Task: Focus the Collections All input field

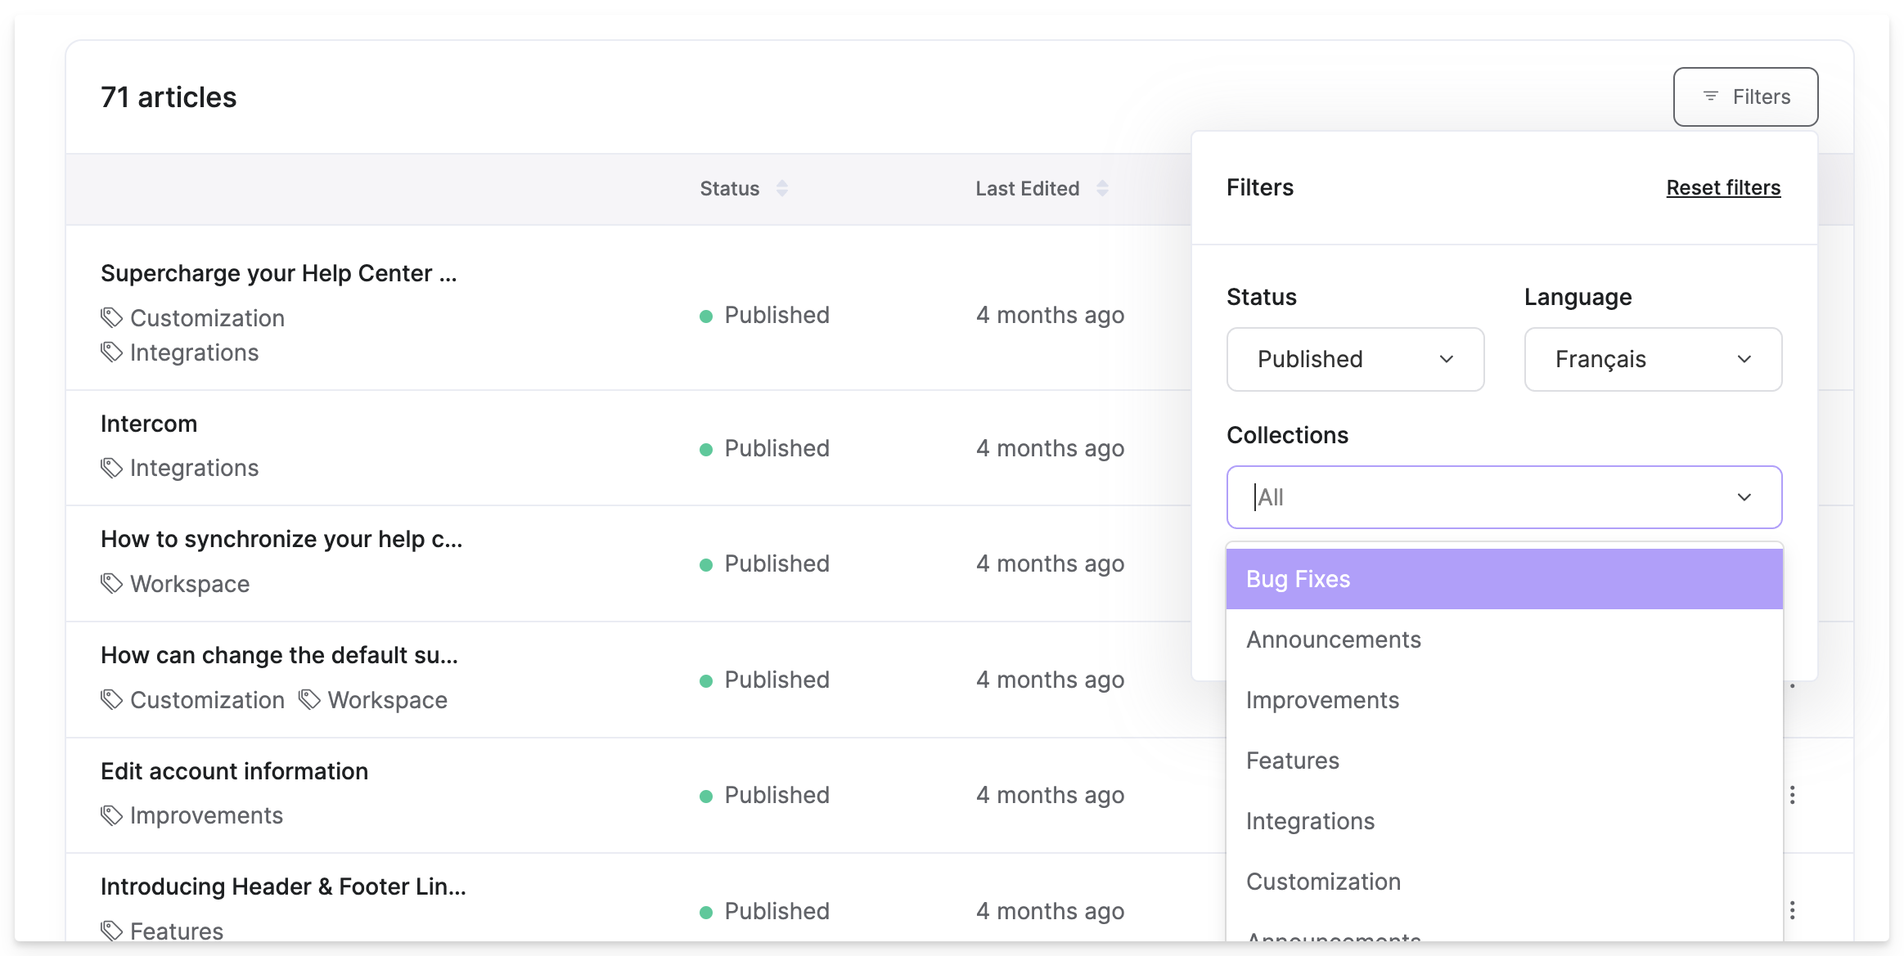Action: click(x=1504, y=497)
